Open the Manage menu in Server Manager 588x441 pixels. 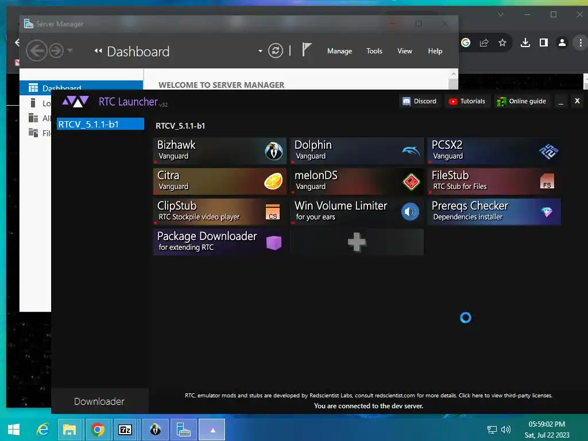click(340, 51)
